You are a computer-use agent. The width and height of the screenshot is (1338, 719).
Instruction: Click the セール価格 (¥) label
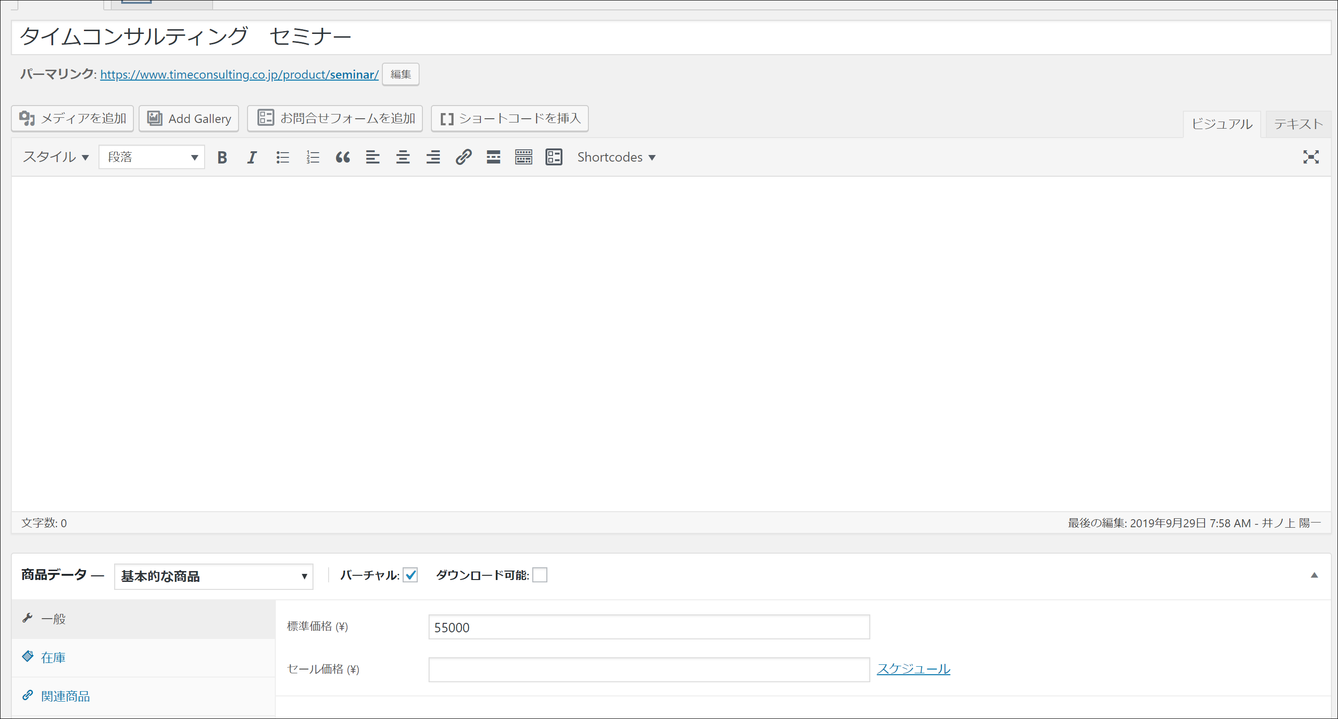tap(323, 669)
